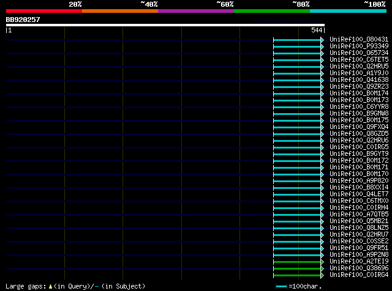The height and width of the screenshot is (291, 392).
Task: Choose the UniRef100_B0M171 hit name
Action: click(x=359, y=168)
